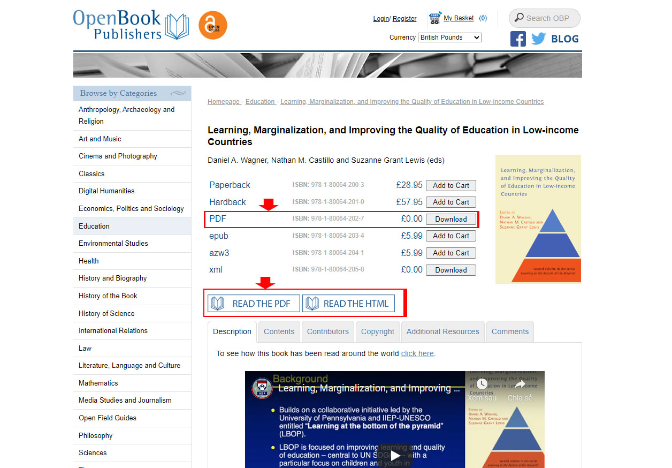The height and width of the screenshot is (468, 672).
Task: Click the READ THE HTML button
Action: [349, 304]
